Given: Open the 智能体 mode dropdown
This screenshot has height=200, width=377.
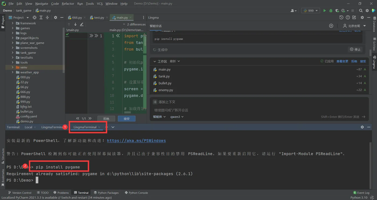Looking at the screenshot, I should (159, 117).
